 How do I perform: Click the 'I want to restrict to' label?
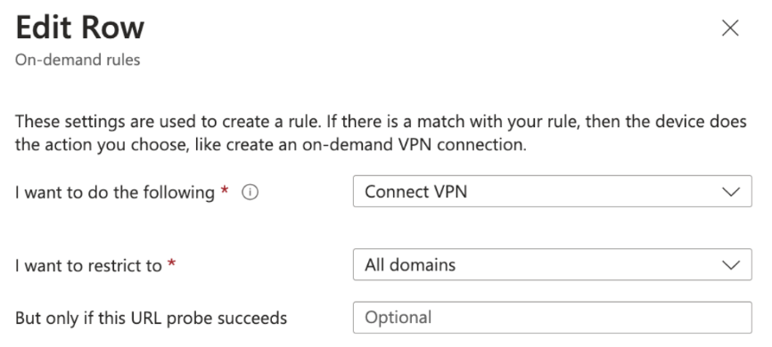(88, 265)
